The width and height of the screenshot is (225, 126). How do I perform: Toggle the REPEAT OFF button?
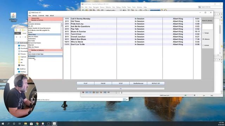tap(156, 83)
